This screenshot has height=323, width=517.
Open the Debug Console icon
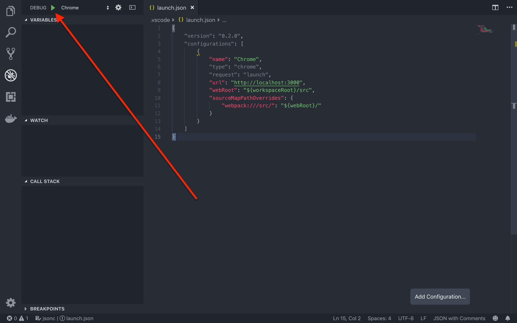pyautogui.click(x=132, y=7)
